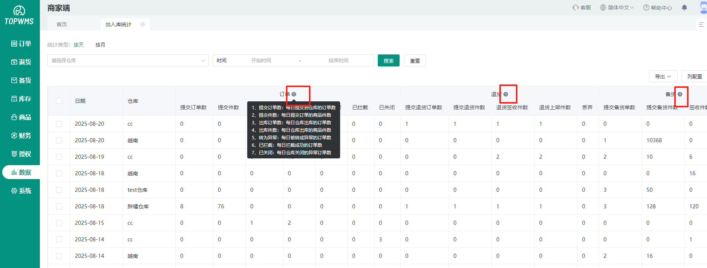Click the 开始时间 date input field
707x268 pixels.
coord(261,60)
